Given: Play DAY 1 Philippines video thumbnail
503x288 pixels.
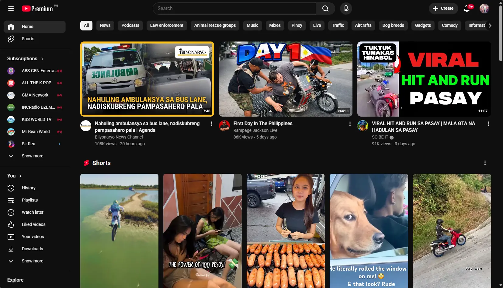Looking at the screenshot, I should point(286,79).
